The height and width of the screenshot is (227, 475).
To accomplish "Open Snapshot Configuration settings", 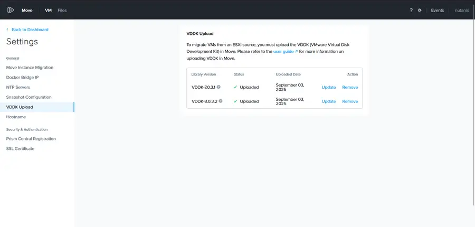I will pos(29,97).
